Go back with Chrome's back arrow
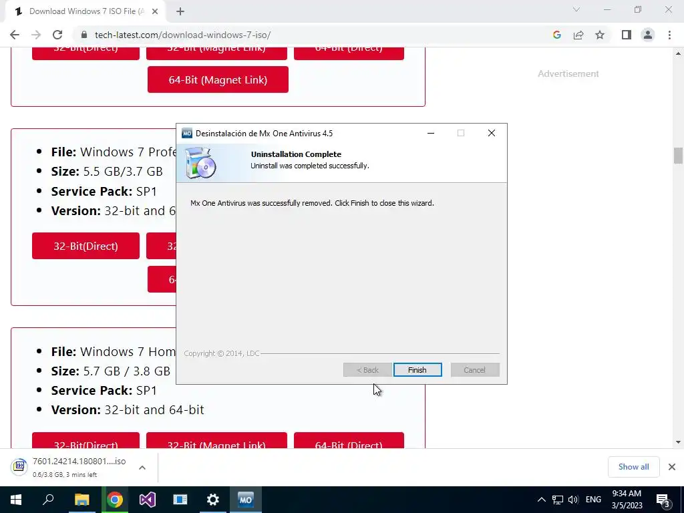684x513 pixels. pos(15,35)
